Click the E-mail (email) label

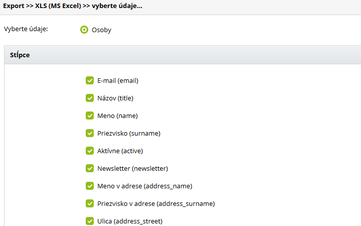(x=117, y=80)
